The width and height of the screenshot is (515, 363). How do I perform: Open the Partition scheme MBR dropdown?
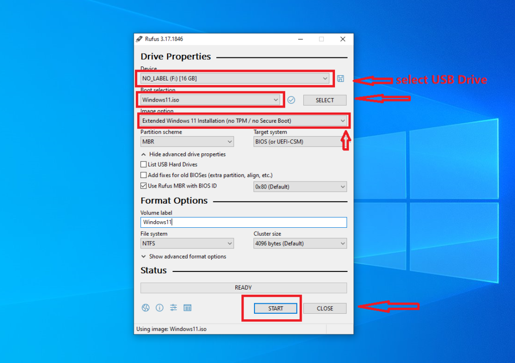click(187, 142)
